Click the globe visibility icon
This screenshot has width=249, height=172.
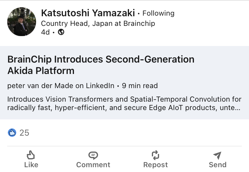[x=61, y=32]
